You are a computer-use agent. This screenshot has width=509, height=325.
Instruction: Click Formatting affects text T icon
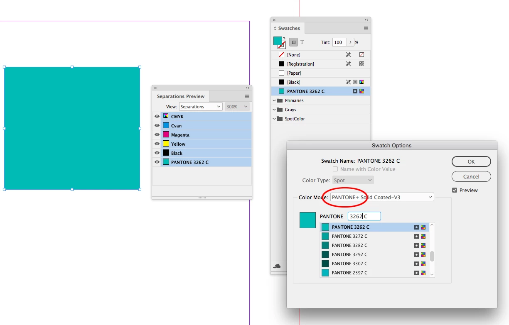[302, 42]
